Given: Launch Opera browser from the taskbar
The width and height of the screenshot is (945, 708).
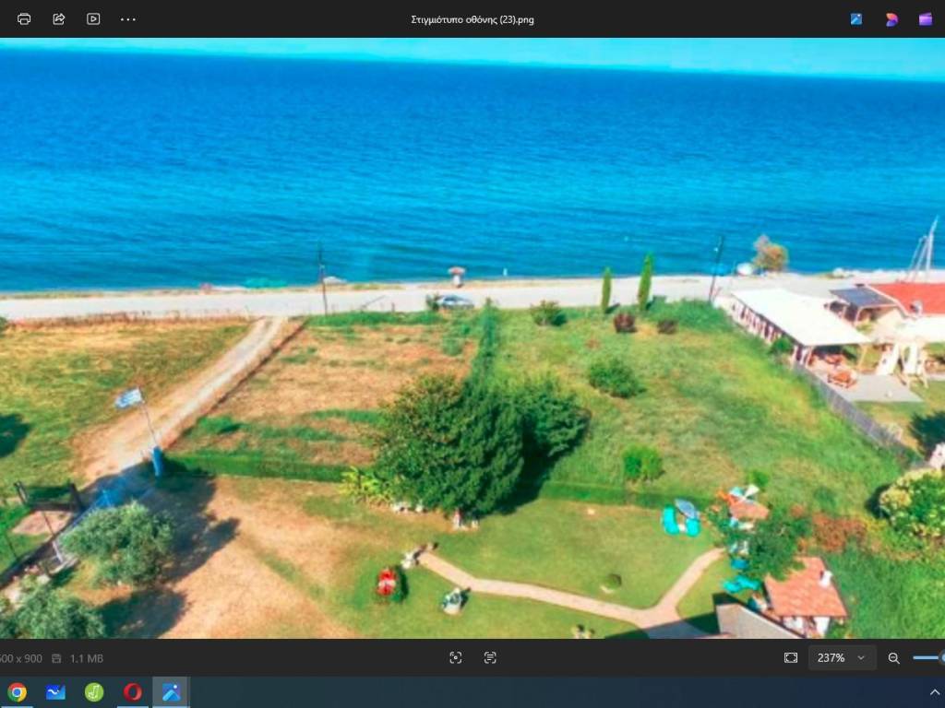Looking at the screenshot, I should pos(133,691).
